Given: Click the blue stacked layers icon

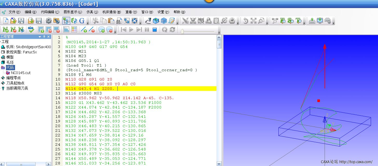Looking at the screenshot, I should 164,21.
